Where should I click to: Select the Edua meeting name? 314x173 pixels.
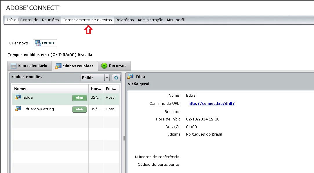click(28, 97)
